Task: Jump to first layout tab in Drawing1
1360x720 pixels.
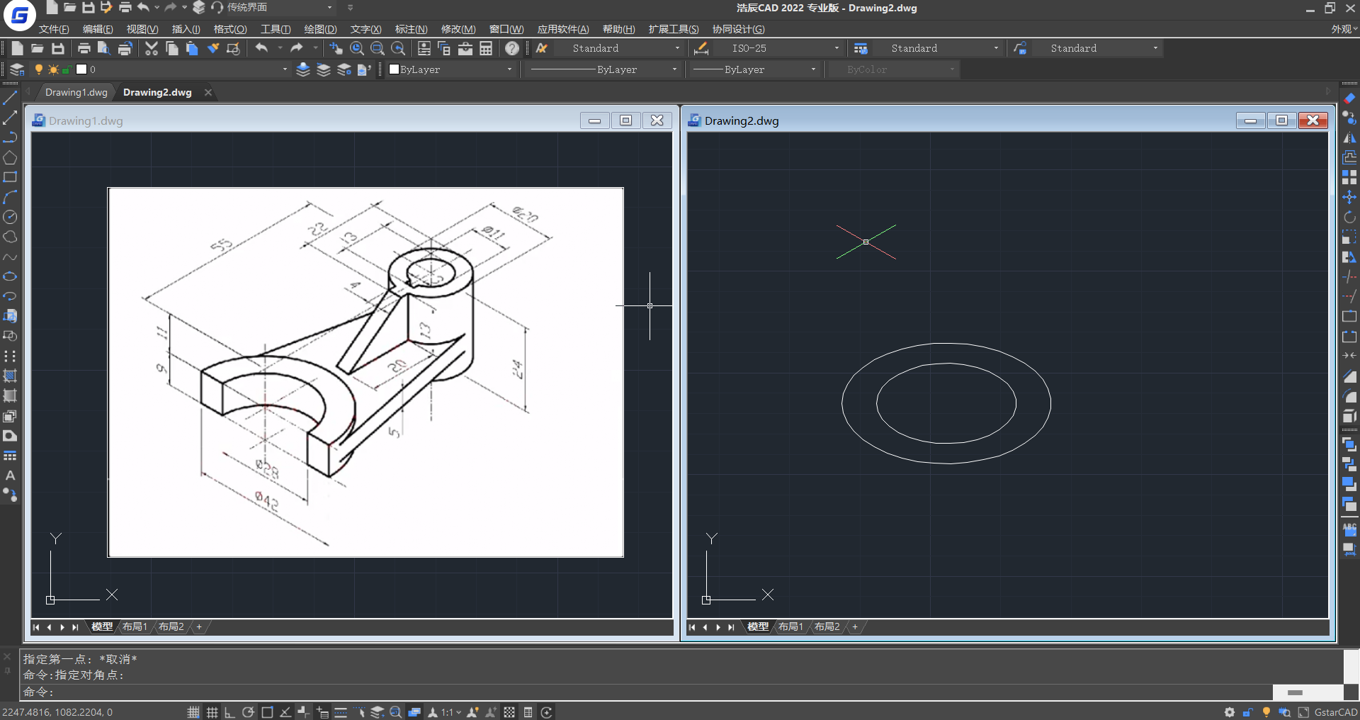Action: pos(36,626)
